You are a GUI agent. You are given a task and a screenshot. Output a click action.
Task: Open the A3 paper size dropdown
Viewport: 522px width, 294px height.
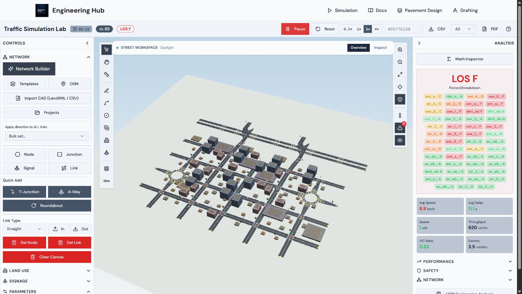pos(463,29)
